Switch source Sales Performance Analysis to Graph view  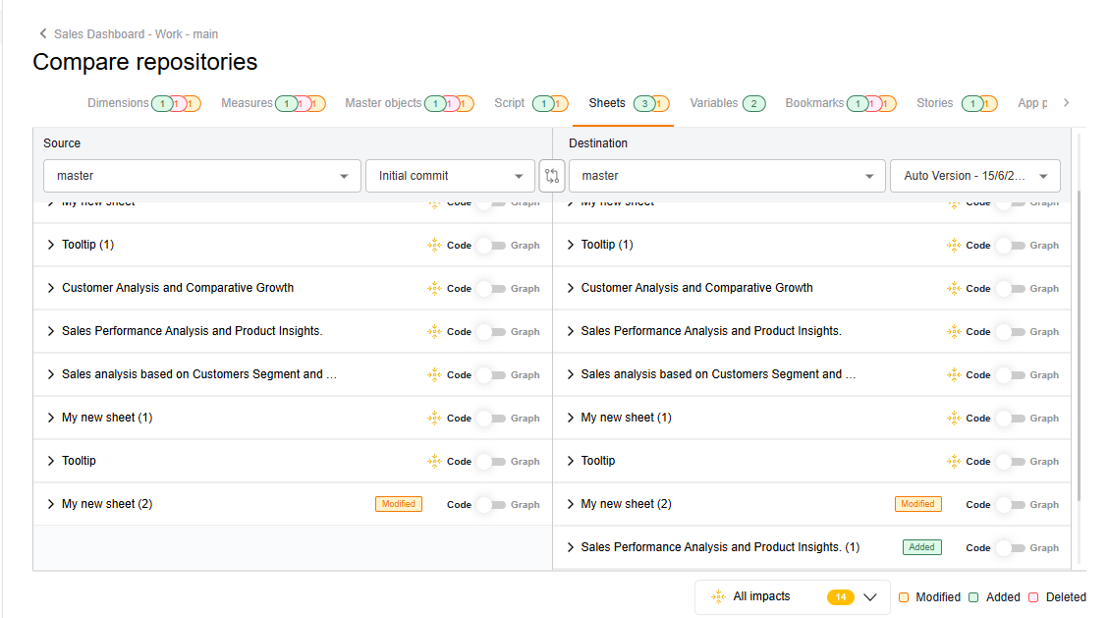coord(491,331)
